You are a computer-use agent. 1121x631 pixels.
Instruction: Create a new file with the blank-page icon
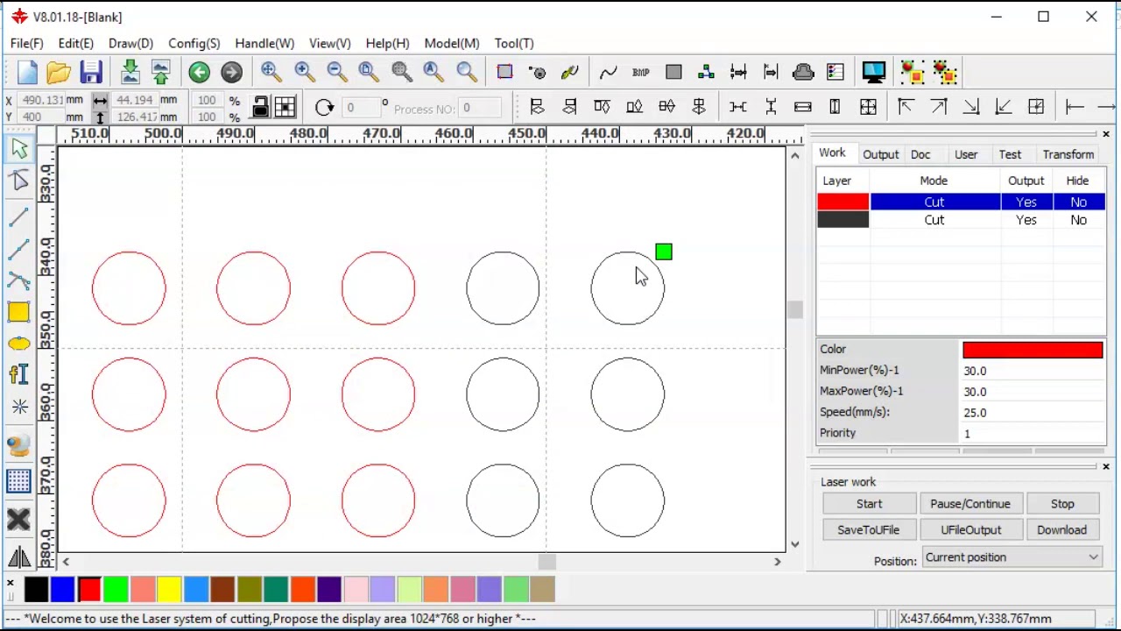pos(26,73)
